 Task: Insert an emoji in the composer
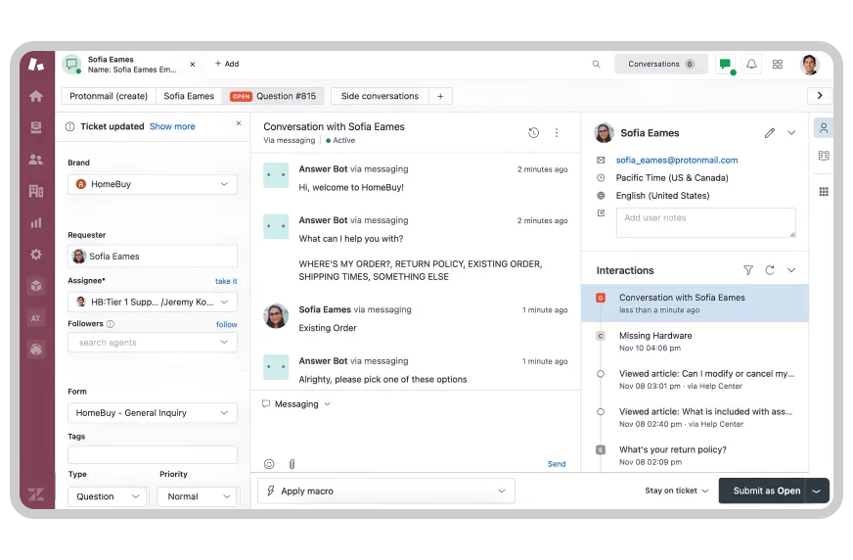point(269,464)
